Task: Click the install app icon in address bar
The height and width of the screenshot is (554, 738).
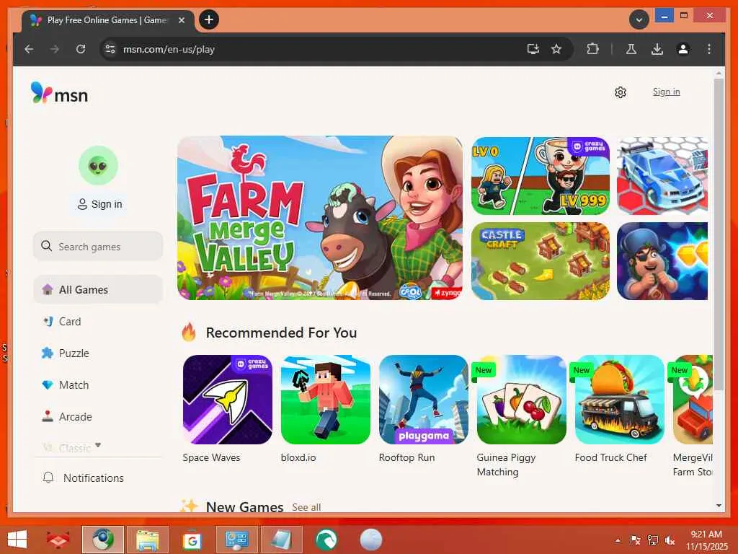Action: (533, 49)
